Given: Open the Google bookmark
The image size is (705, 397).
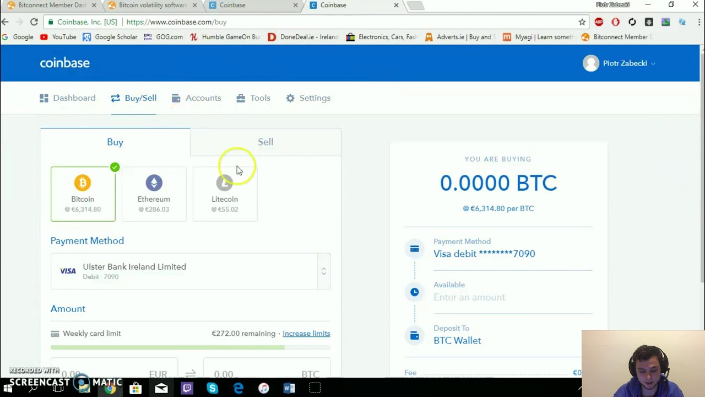Looking at the screenshot, I should (x=17, y=37).
